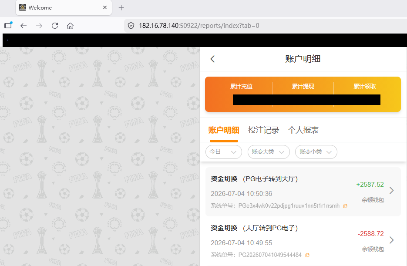
Task: Click the 累计充值 label
Action: pyautogui.click(x=242, y=87)
